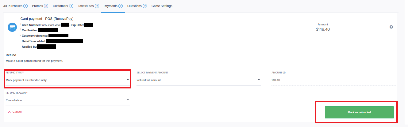Image resolution: width=408 pixels, height=127 pixels.
Task: Open the Refund Reason dropdown
Action: point(67,100)
